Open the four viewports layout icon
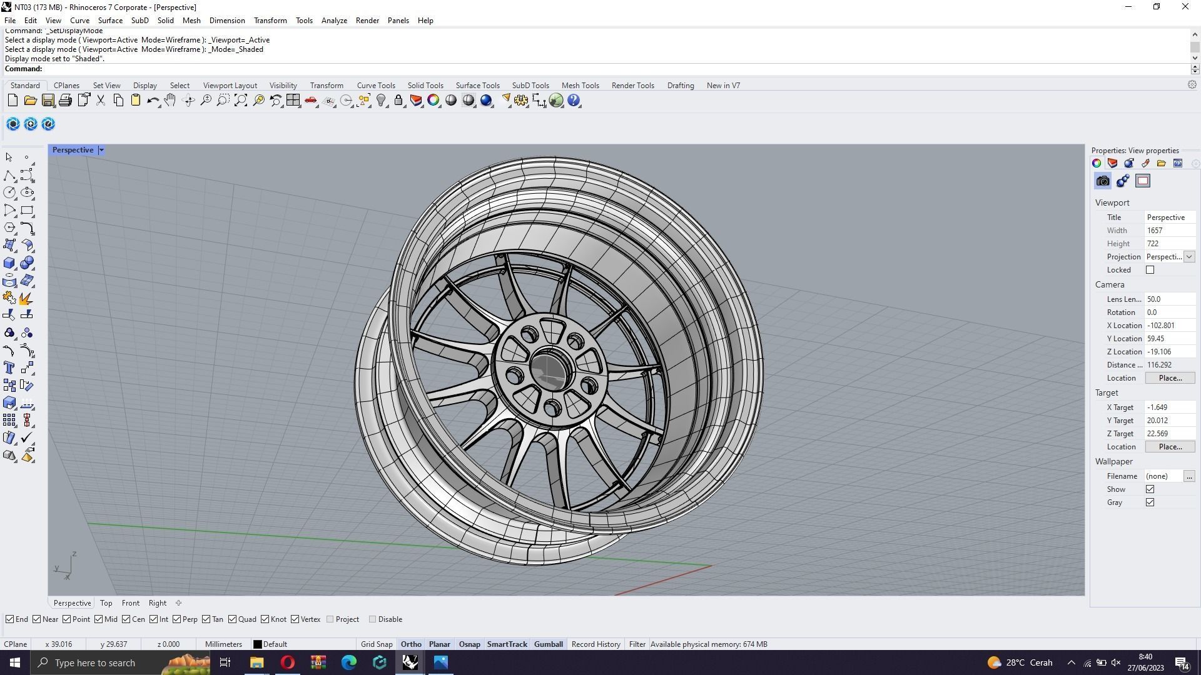 pos(293,101)
